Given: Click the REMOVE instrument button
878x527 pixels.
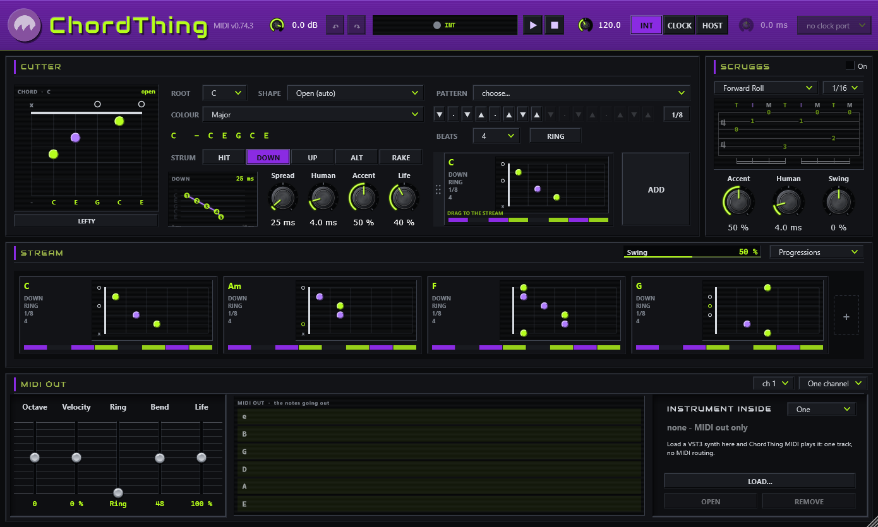Looking at the screenshot, I should point(809,501).
